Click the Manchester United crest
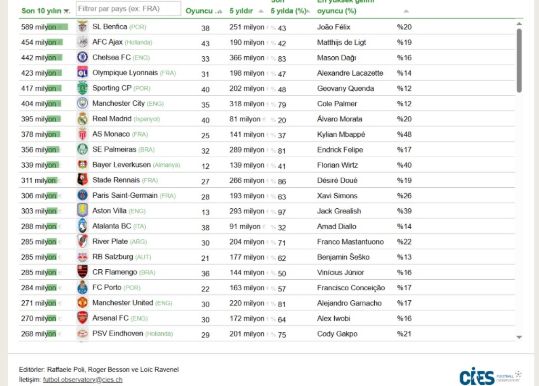Screen dimensions: 539x386 pos(83,303)
